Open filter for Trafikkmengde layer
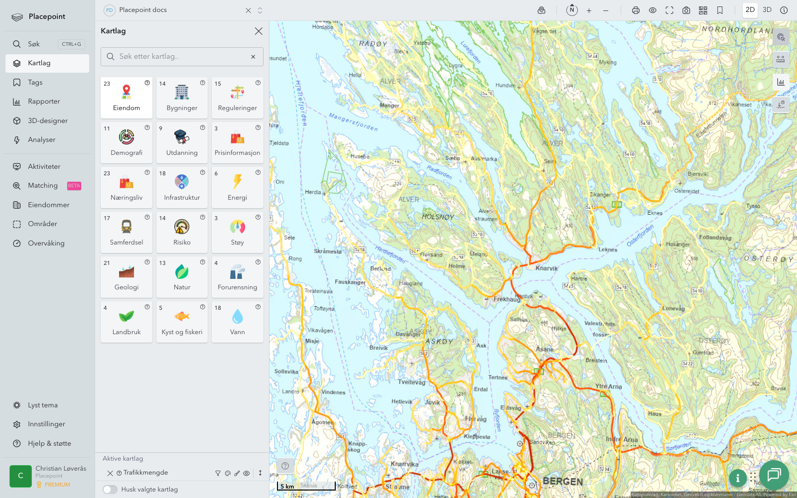 [218, 473]
